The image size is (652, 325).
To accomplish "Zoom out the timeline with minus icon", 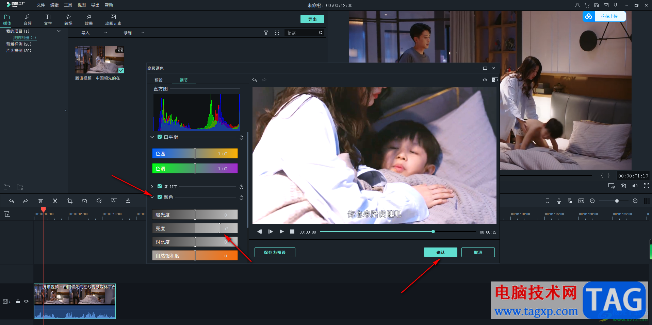I will point(592,201).
